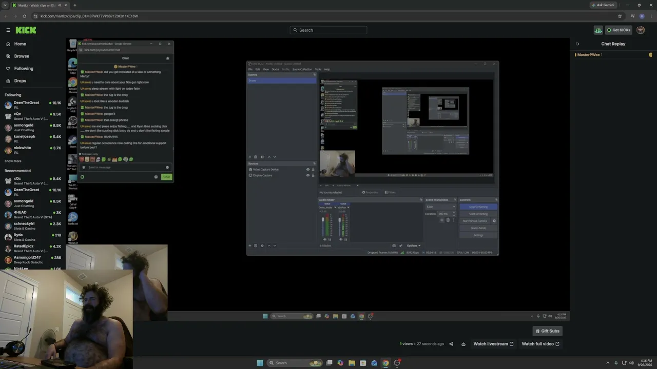Click the KICK logo
This screenshot has height=369, width=657.
pos(26,30)
